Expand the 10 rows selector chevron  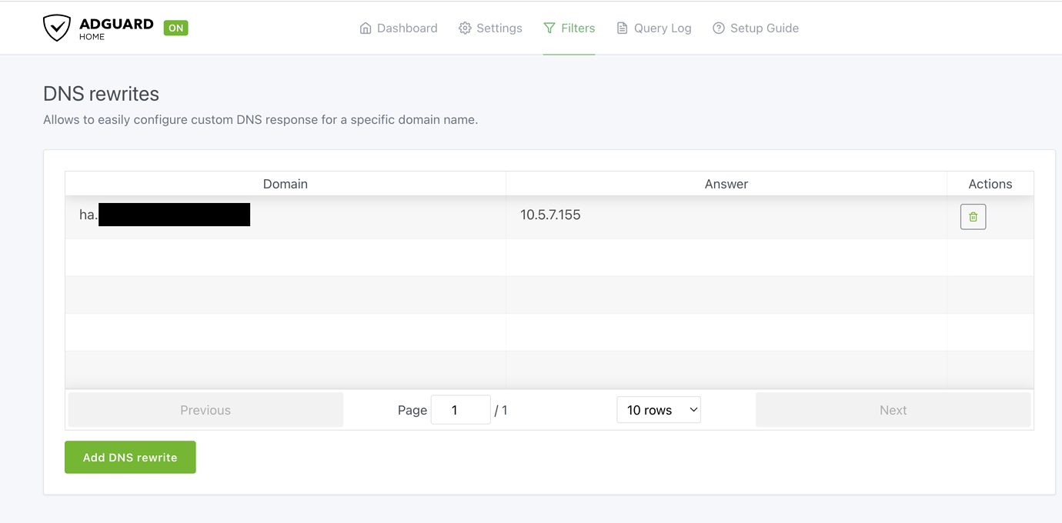[x=692, y=409]
